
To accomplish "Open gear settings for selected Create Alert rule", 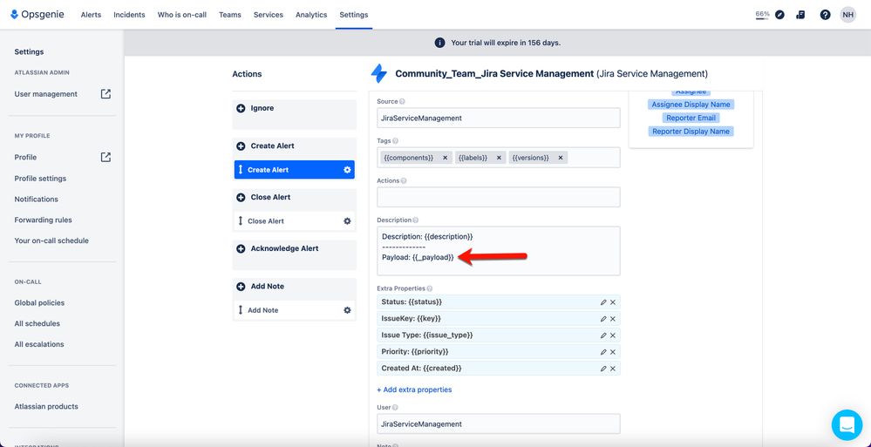I will [347, 170].
